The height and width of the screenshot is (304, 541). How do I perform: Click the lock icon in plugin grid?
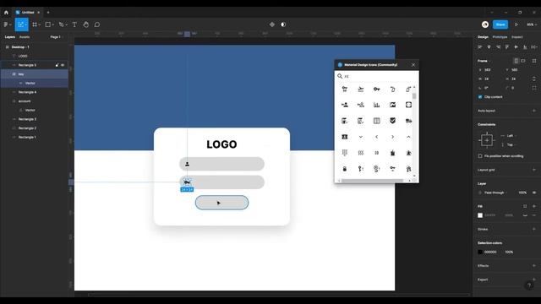344,169
